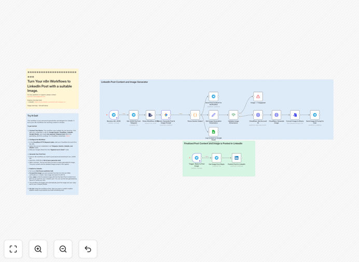
Task: Click the LinkedIn Post Content and Image Generator heading
Action: click(125, 82)
